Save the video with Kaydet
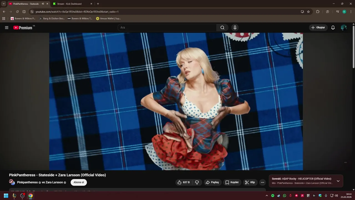This screenshot has height=200, width=355. (232, 182)
